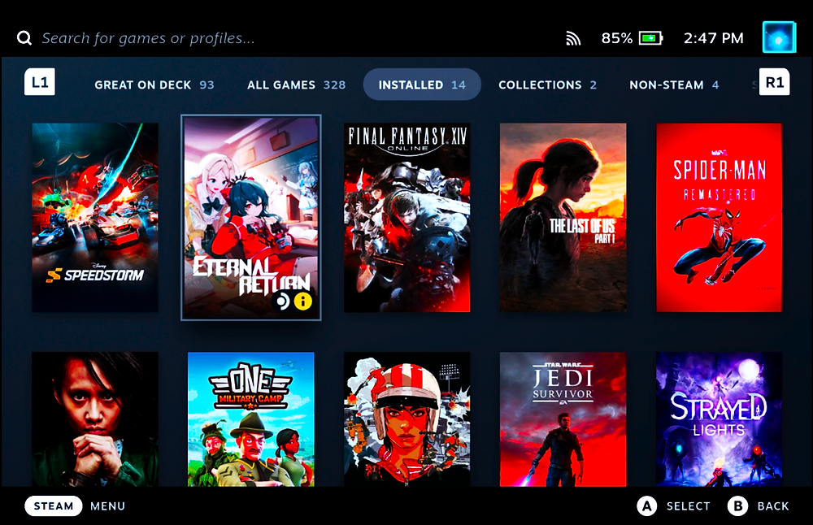Select the Eternal Return game cover
813x525 pixels.
[251, 218]
